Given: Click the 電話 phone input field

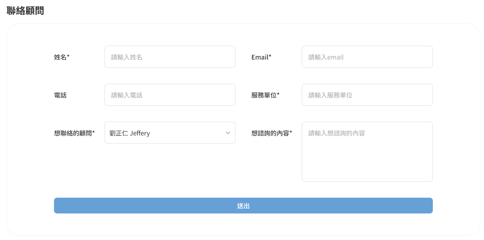Looking at the screenshot, I should [170, 95].
